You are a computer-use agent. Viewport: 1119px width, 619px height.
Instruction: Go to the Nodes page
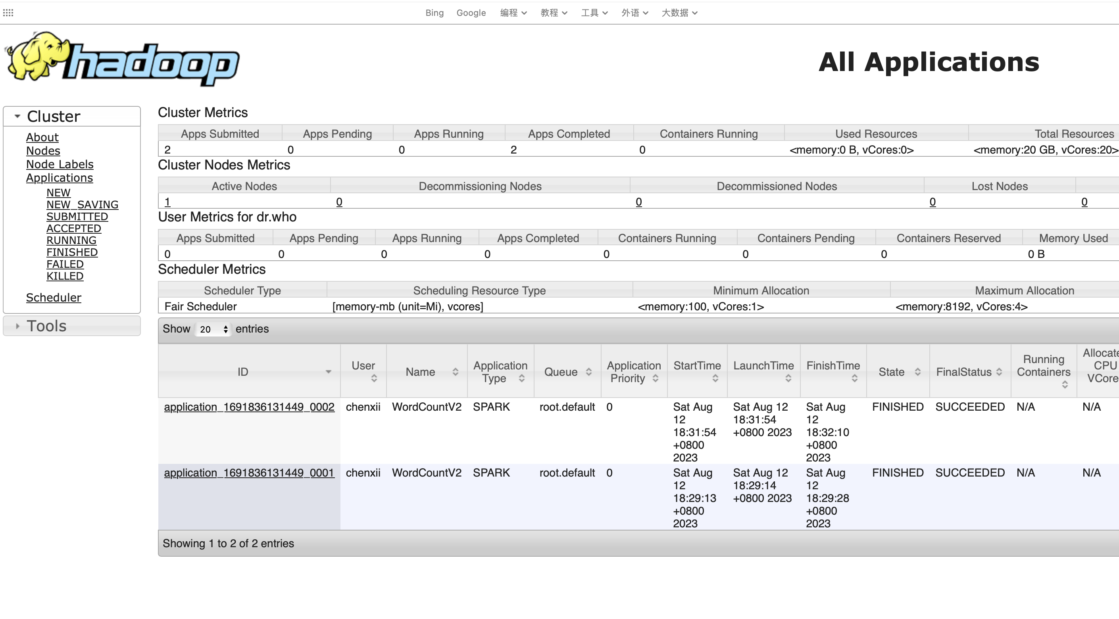pos(43,151)
